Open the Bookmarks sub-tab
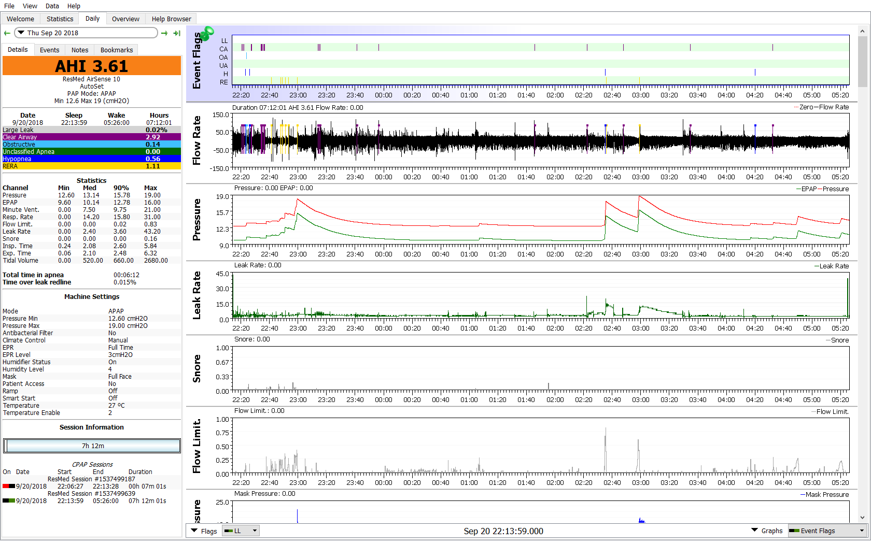This screenshot has height=544, width=871. (x=117, y=50)
